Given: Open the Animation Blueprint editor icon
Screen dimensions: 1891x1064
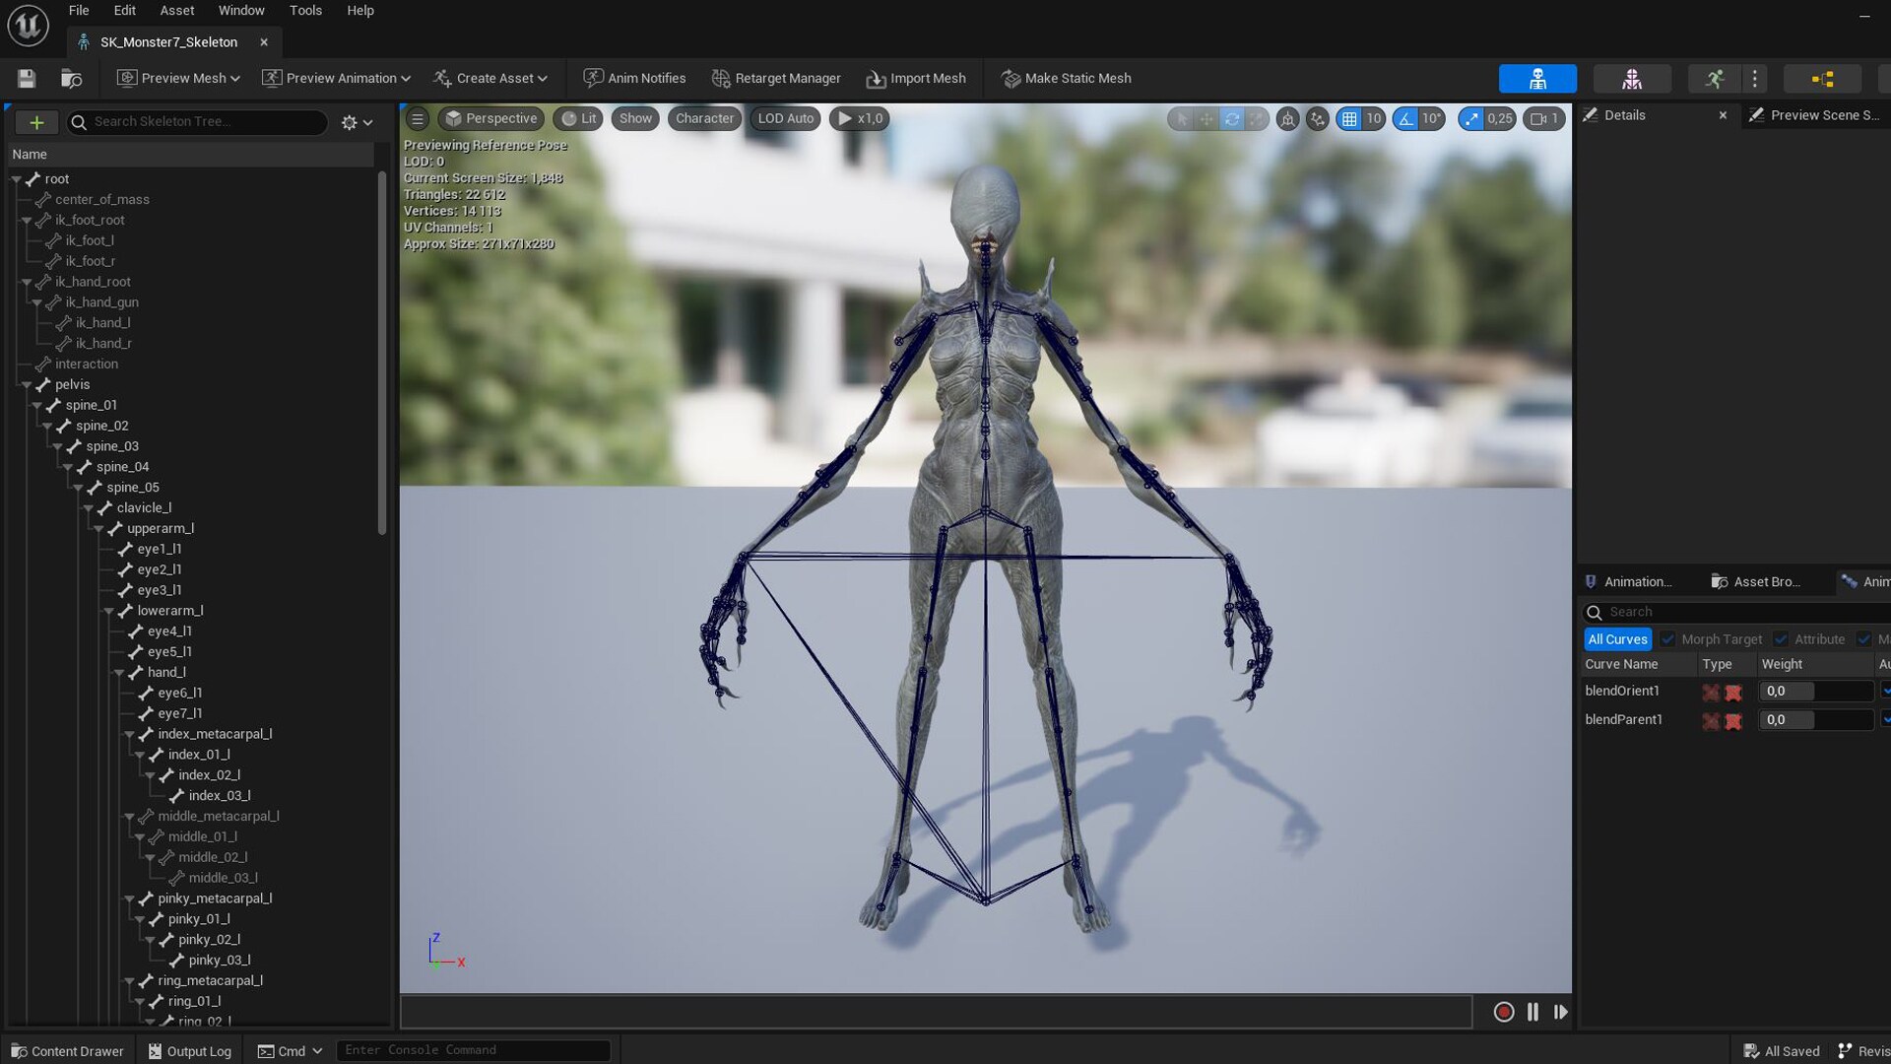Looking at the screenshot, I should 1823,79.
